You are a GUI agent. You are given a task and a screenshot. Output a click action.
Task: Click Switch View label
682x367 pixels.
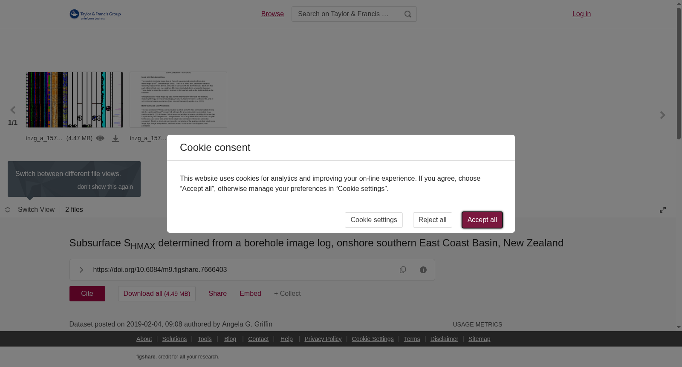[x=36, y=210]
